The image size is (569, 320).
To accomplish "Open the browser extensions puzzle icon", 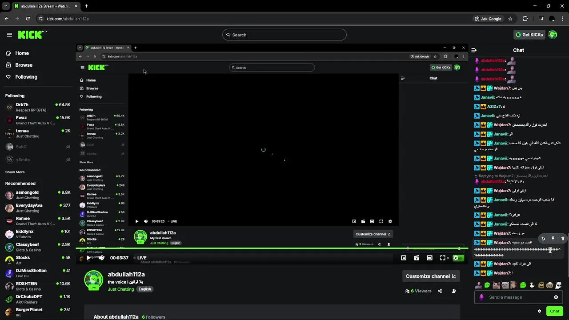I will (x=525, y=19).
